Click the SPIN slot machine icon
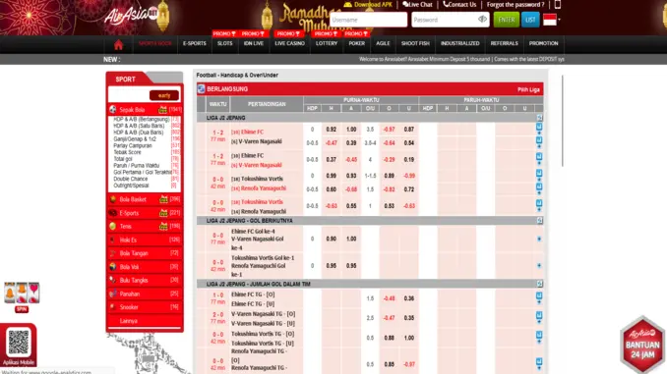The width and height of the screenshot is (667, 374). 22,296
